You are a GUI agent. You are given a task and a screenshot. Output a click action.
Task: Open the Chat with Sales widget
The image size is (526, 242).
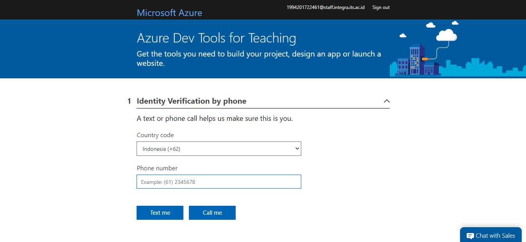(x=491, y=235)
